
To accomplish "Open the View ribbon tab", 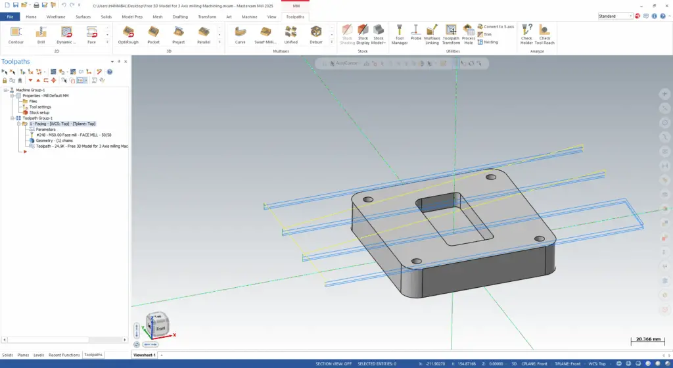I will tap(271, 16).
